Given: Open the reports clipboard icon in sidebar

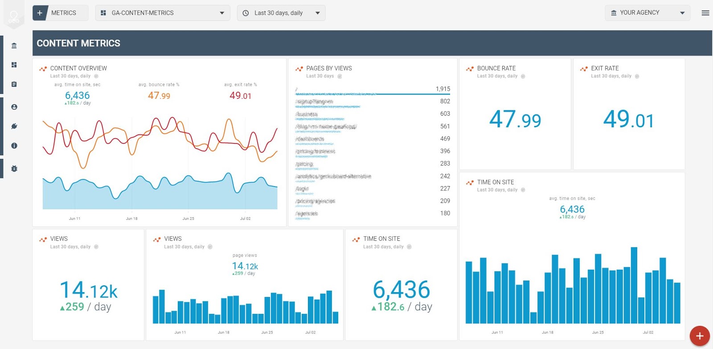Looking at the screenshot, I should coord(14,84).
